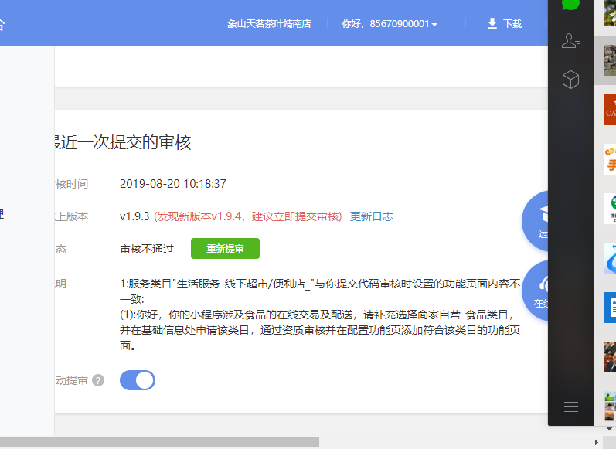The height and width of the screenshot is (449, 616).
Task: Click the blue floating graduation cap button
Action: click(x=536, y=221)
